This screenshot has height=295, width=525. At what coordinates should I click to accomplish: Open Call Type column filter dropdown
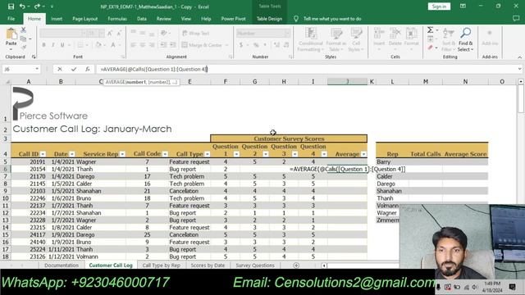click(208, 154)
